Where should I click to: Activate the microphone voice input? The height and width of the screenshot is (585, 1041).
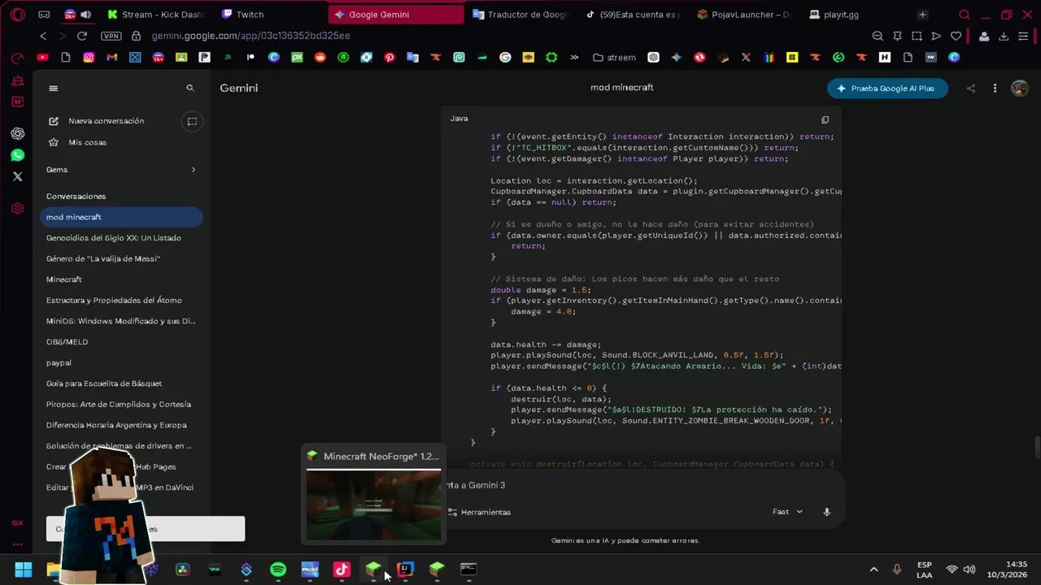826,512
